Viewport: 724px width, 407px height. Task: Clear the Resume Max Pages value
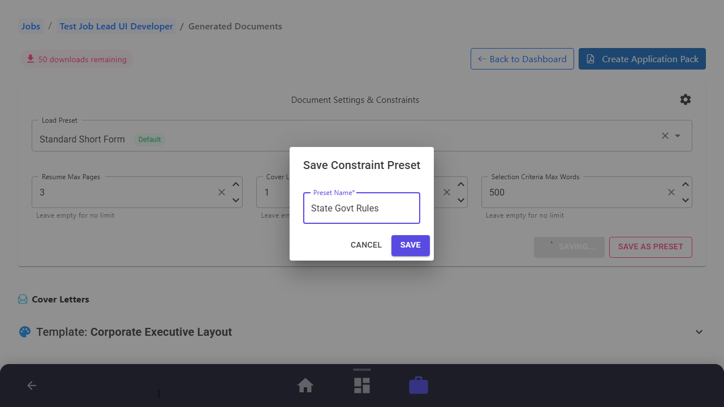(222, 192)
